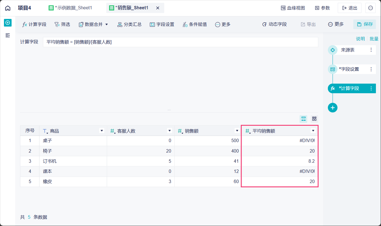Select the 桌子 cell
The height and width of the screenshot is (226, 381).
pos(73,141)
